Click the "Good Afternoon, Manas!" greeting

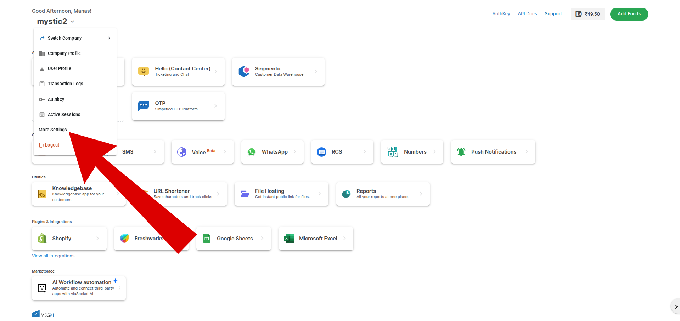coord(62,11)
